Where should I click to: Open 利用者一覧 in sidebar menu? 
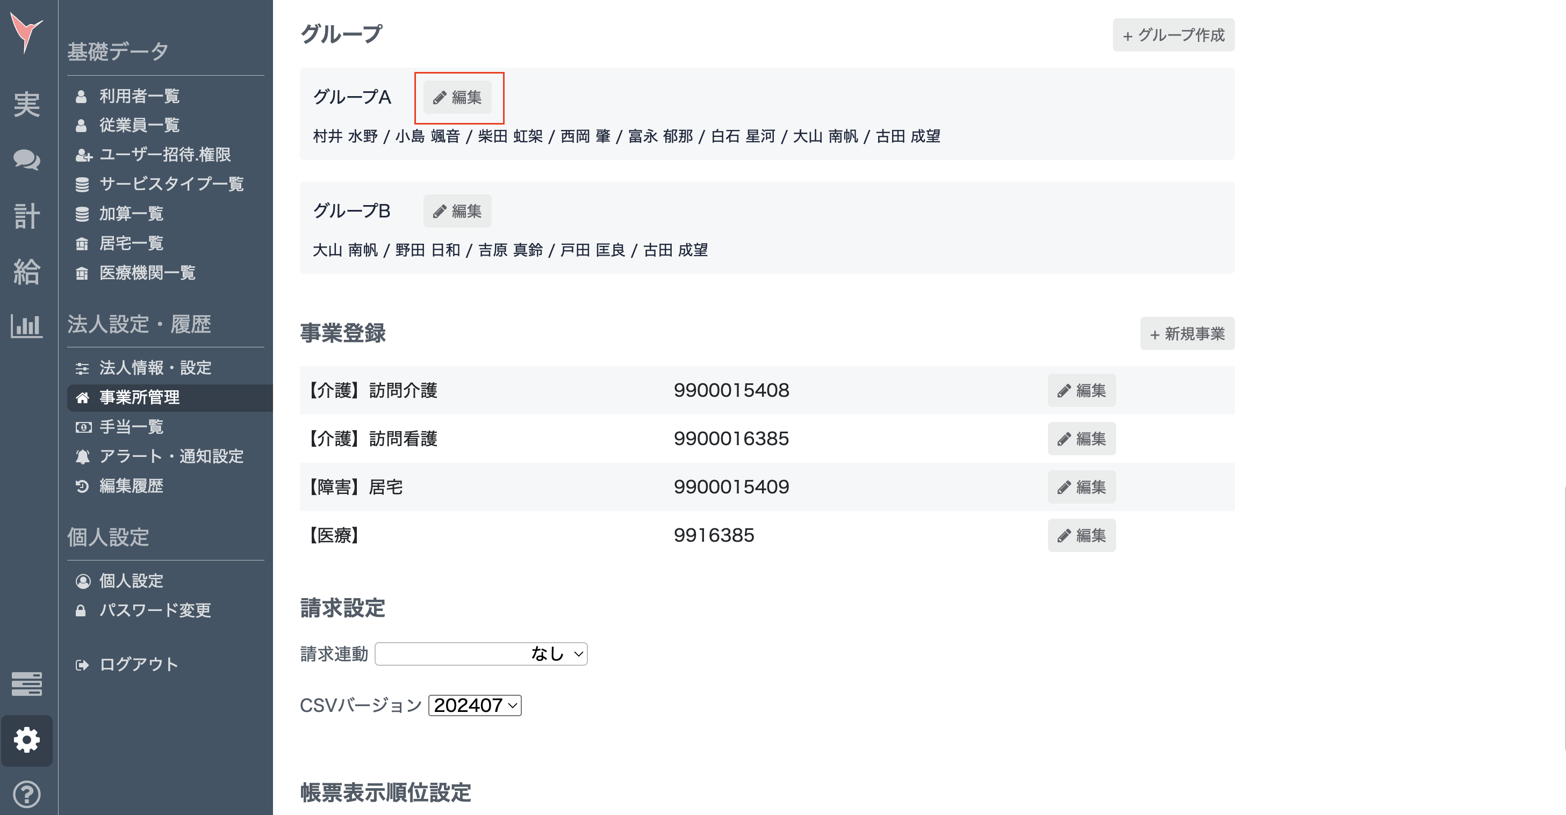pyautogui.click(x=139, y=96)
